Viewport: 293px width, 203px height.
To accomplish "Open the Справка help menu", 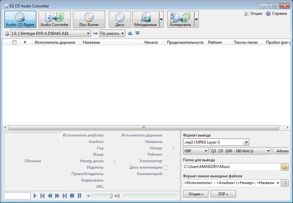I will (x=278, y=14).
